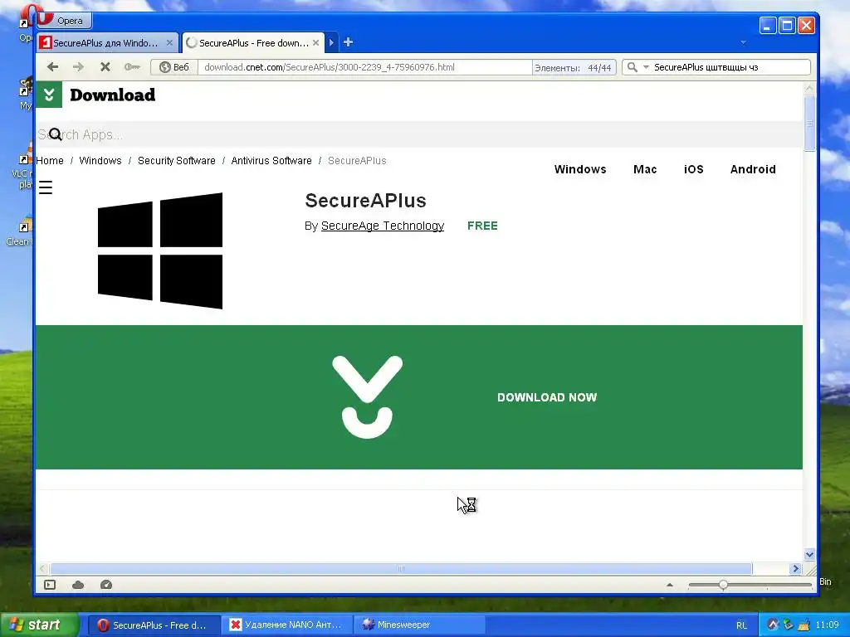Click the Download site title
Image resolution: width=850 pixels, height=637 pixels.
112,95
